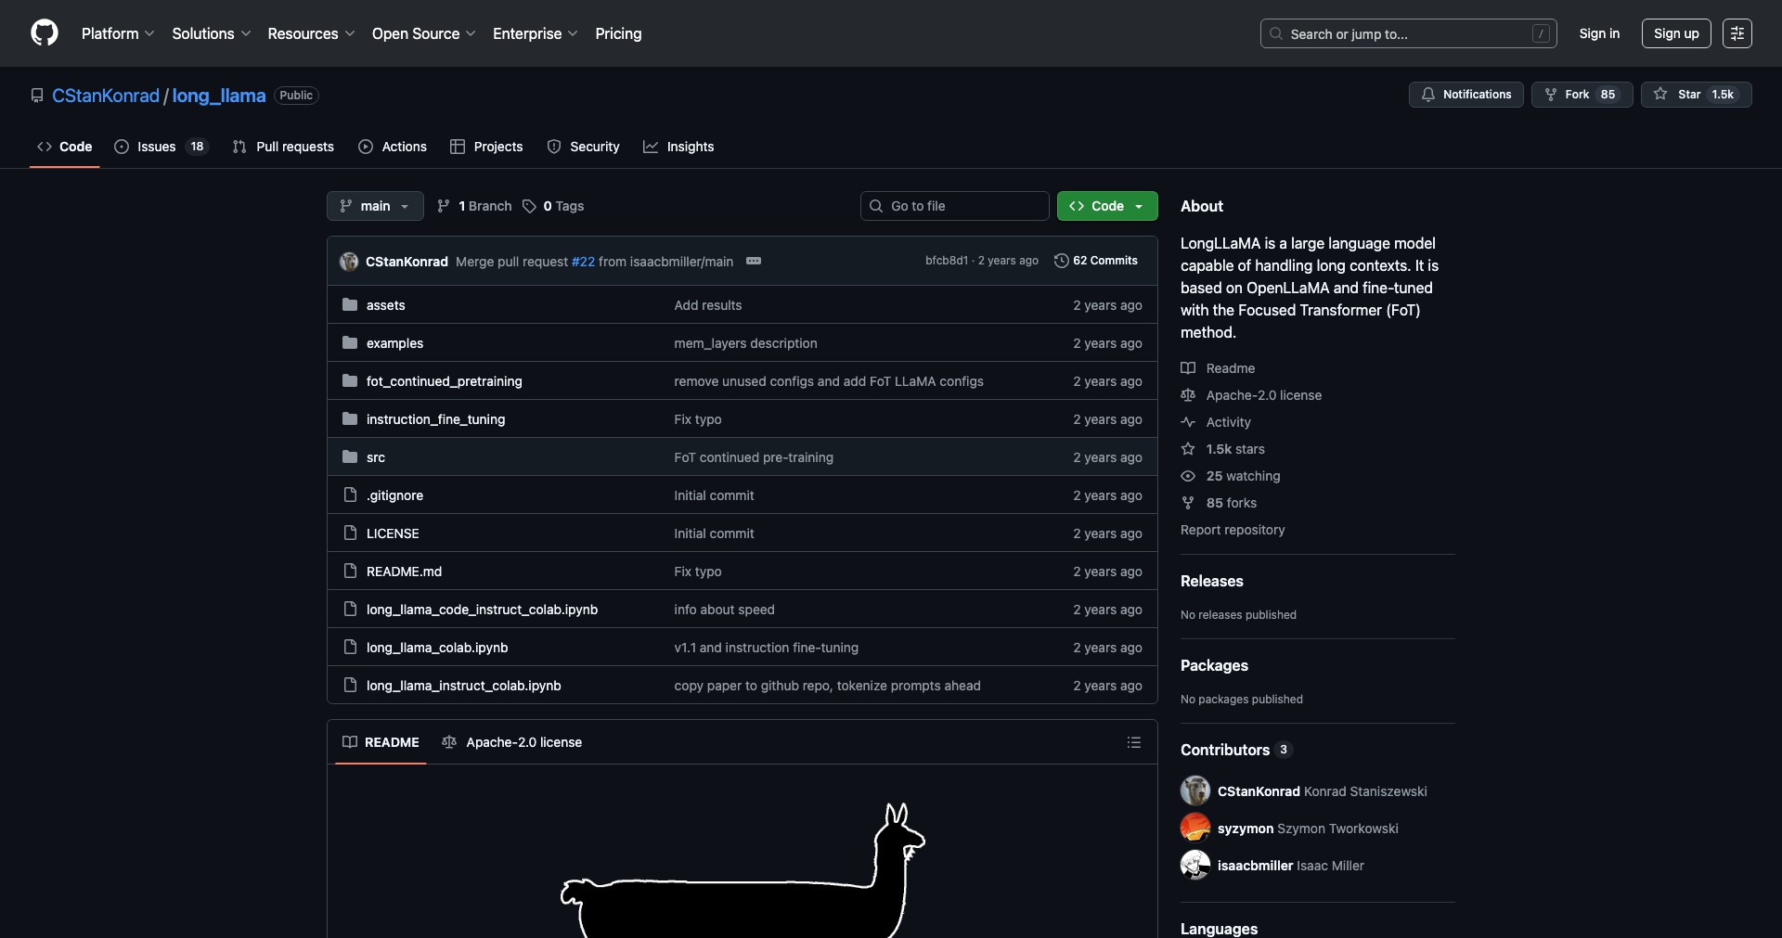Click the 'FoT continued pre-training' commit message
1782x938 pixels.
pos(754,457)
